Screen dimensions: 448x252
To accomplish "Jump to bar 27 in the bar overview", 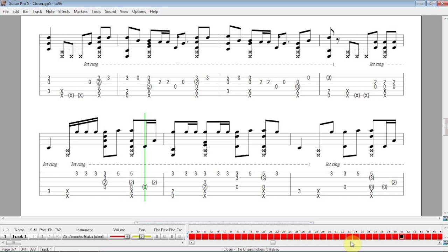I will [310, 237].
